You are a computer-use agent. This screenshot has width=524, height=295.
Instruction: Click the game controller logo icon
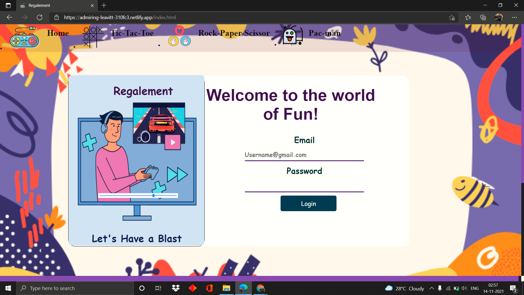pyautogui.click(x=24, y=37)
